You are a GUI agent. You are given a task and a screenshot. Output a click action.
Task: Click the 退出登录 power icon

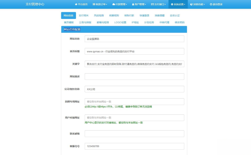coord(211,4)
